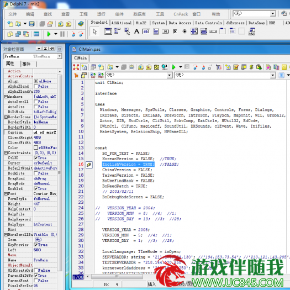Click the Step over debug icon
This screenshot has height=290, width=290.
coord(81,34)
